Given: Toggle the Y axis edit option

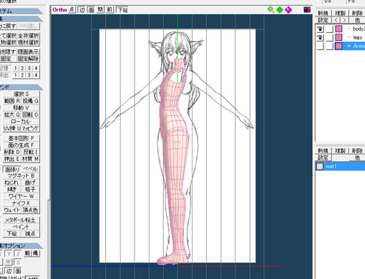Looking at the screenshot, I should (9, 253).
